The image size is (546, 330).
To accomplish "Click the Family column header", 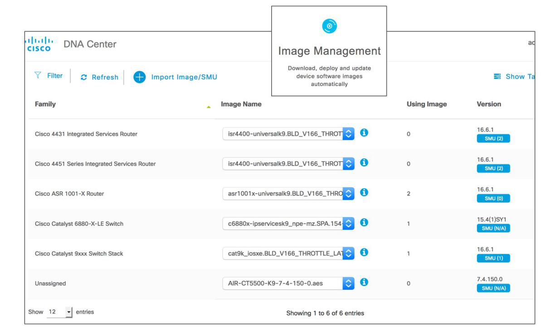I will (x=45, y=104).
